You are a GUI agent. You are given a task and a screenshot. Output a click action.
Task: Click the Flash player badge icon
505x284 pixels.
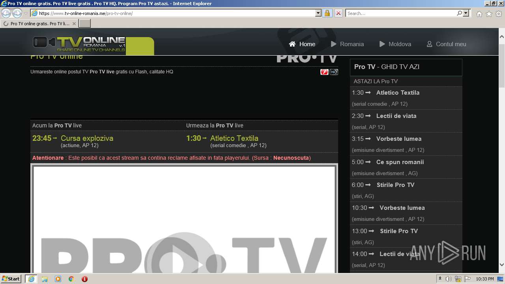coord(324,72)
